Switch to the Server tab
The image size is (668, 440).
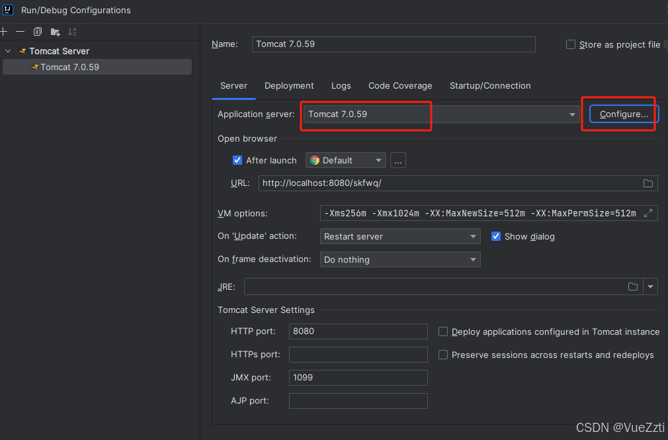pyautogui.click(x=233, y=86)
